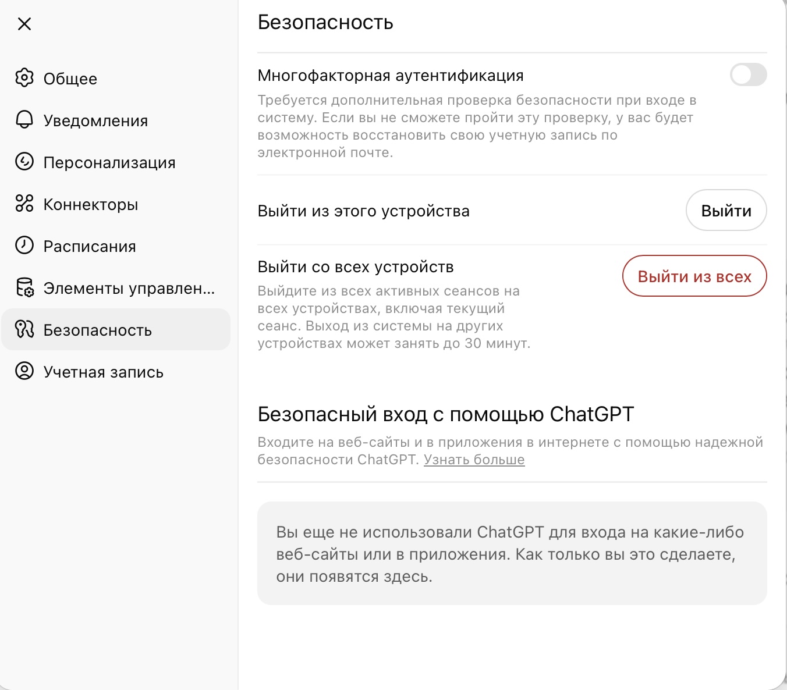Open the Общее settings tab

pos(70,79)
